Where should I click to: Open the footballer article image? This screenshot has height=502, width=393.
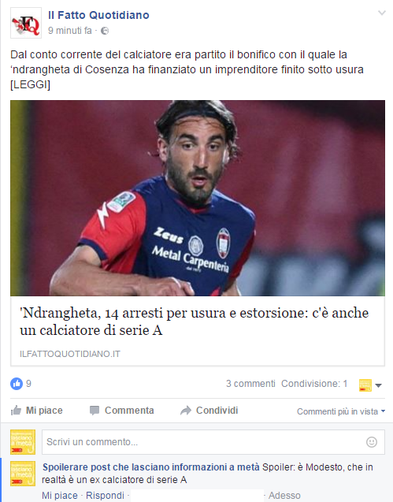tap(198, 198)
